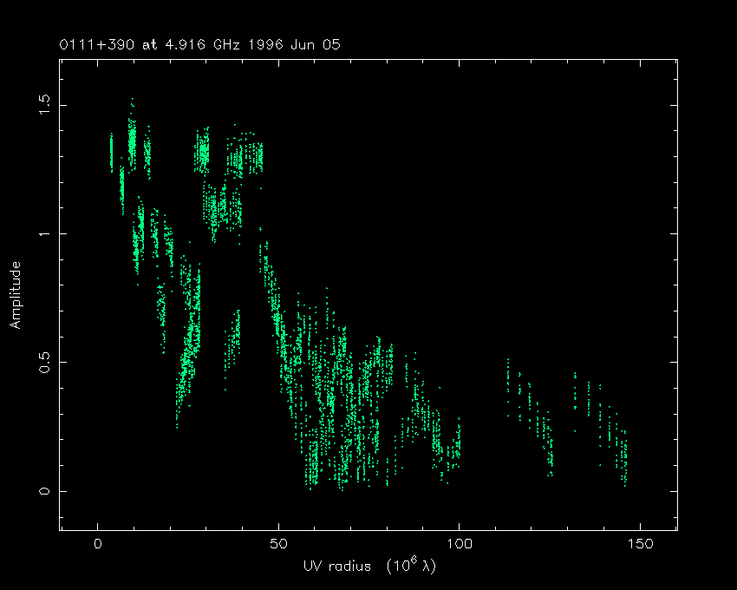Select the UV radius x-axis label
The image size is (737, 590).
(368, 567)
